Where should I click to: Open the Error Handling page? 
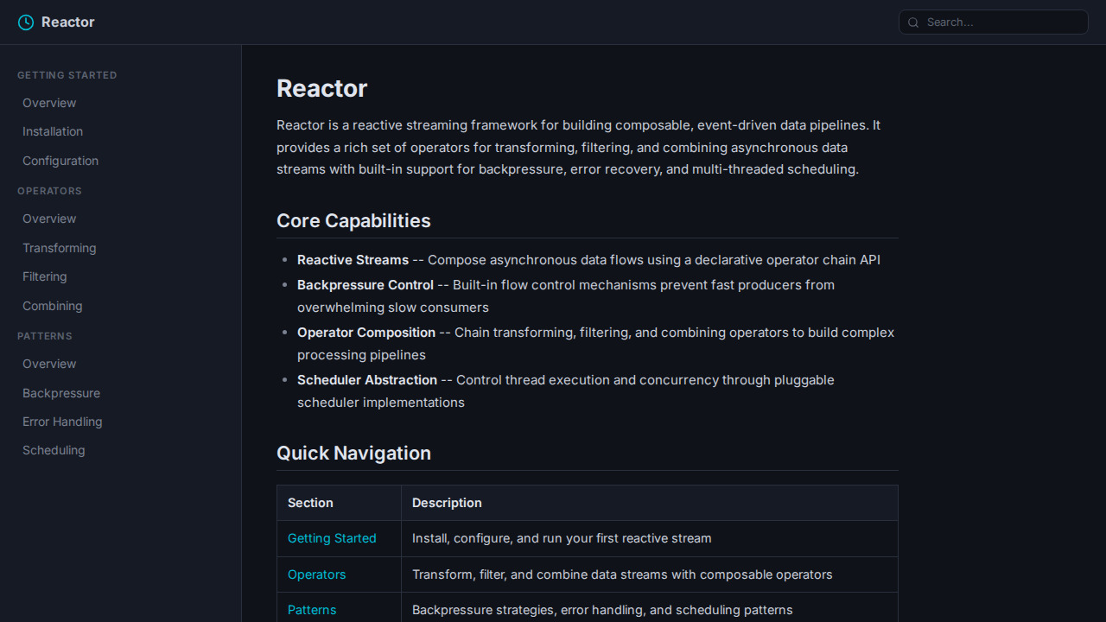(x=62, y=422)
